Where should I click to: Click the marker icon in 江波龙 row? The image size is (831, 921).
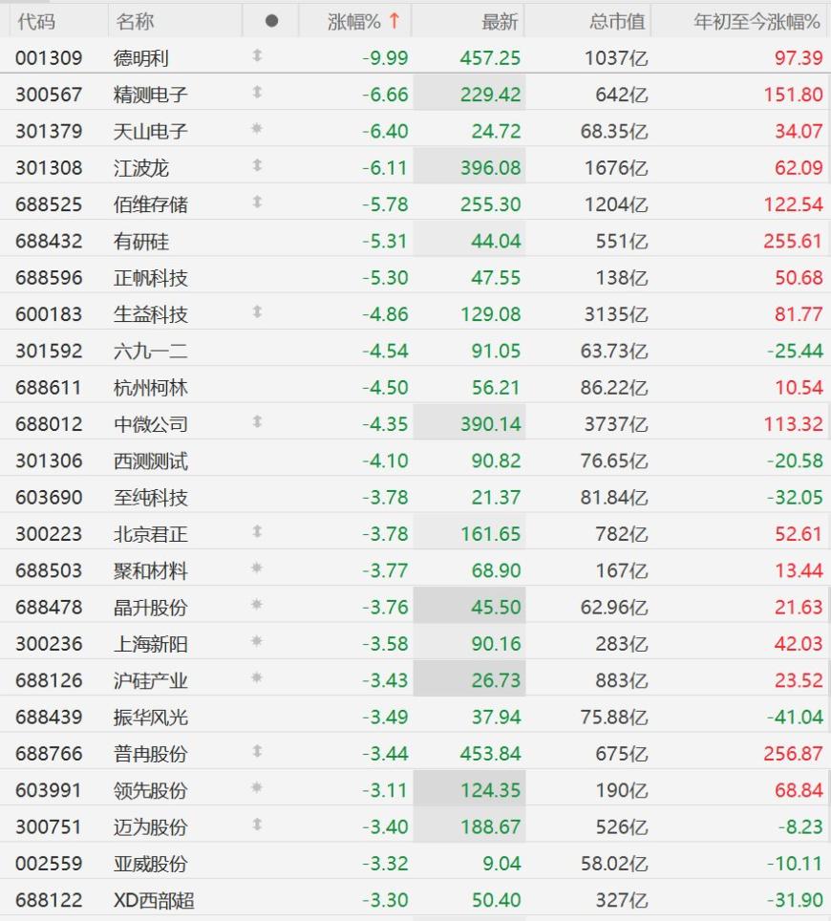tap(257, 165)
